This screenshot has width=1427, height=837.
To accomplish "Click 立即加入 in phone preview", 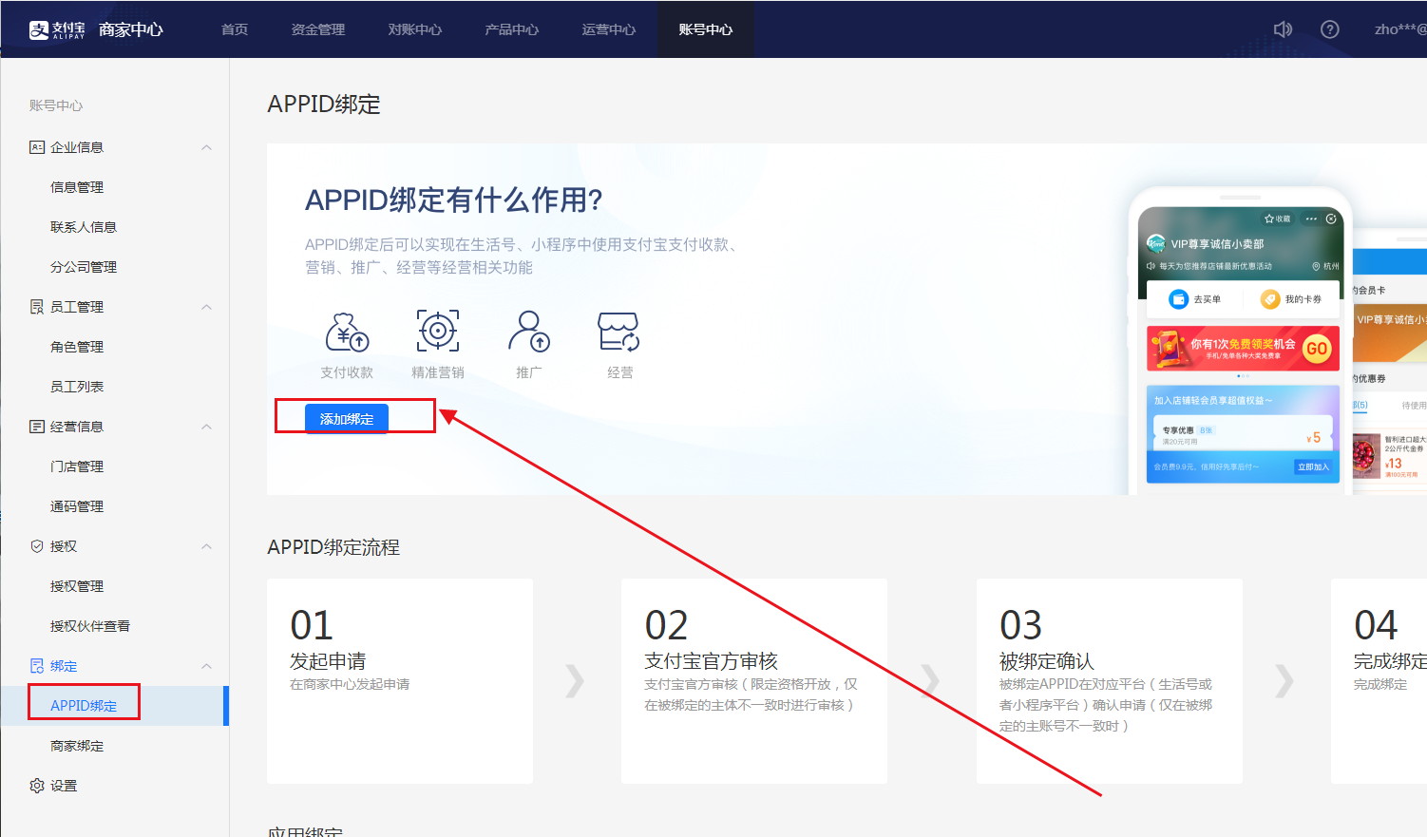I will coord(1314,466).
